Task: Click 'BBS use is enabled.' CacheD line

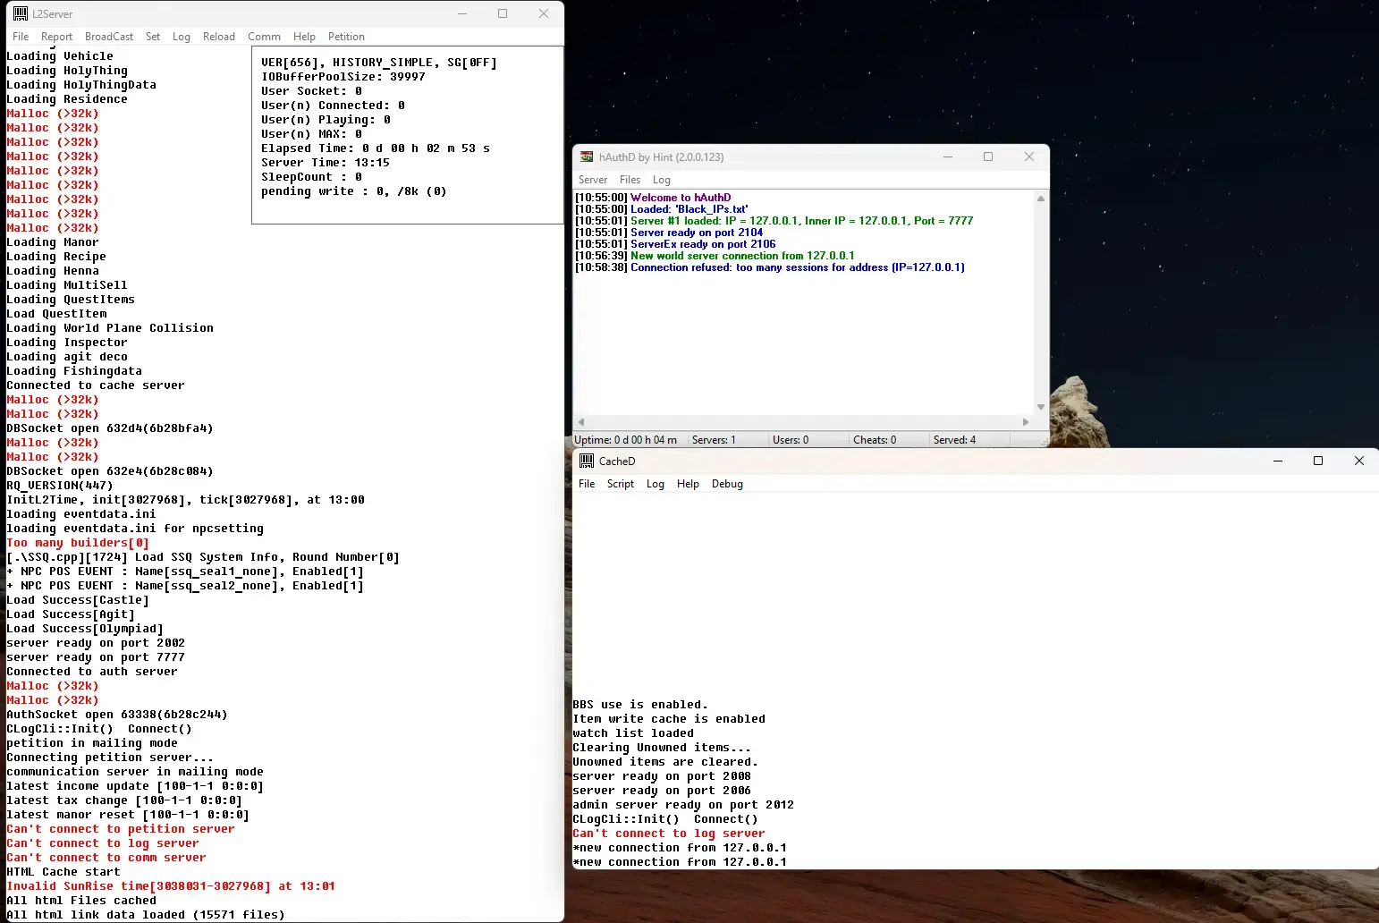Action: (640, 705)
